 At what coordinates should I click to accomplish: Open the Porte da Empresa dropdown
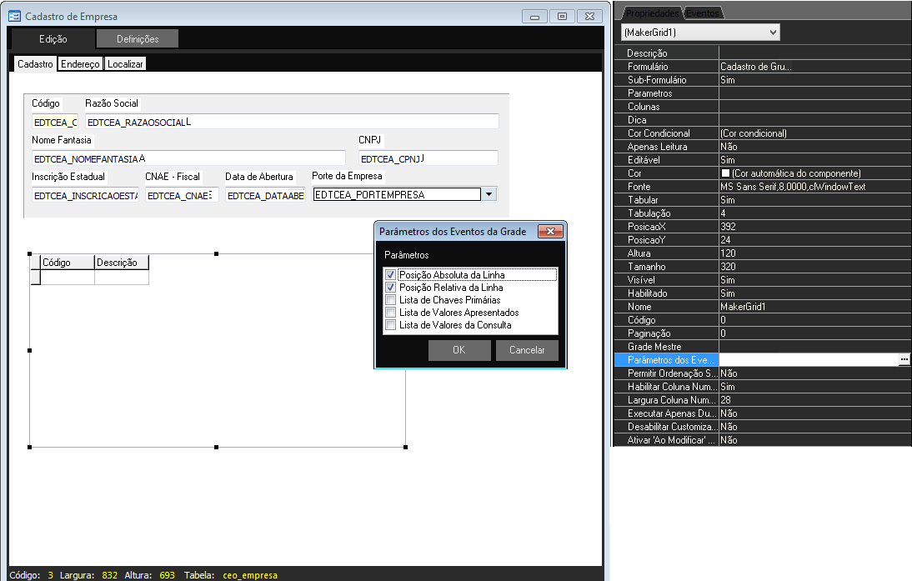489,194
